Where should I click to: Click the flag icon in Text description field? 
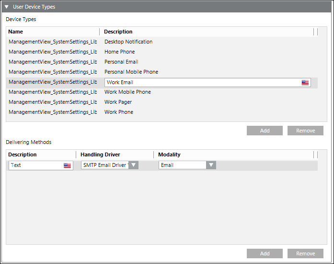click(67, 165)
